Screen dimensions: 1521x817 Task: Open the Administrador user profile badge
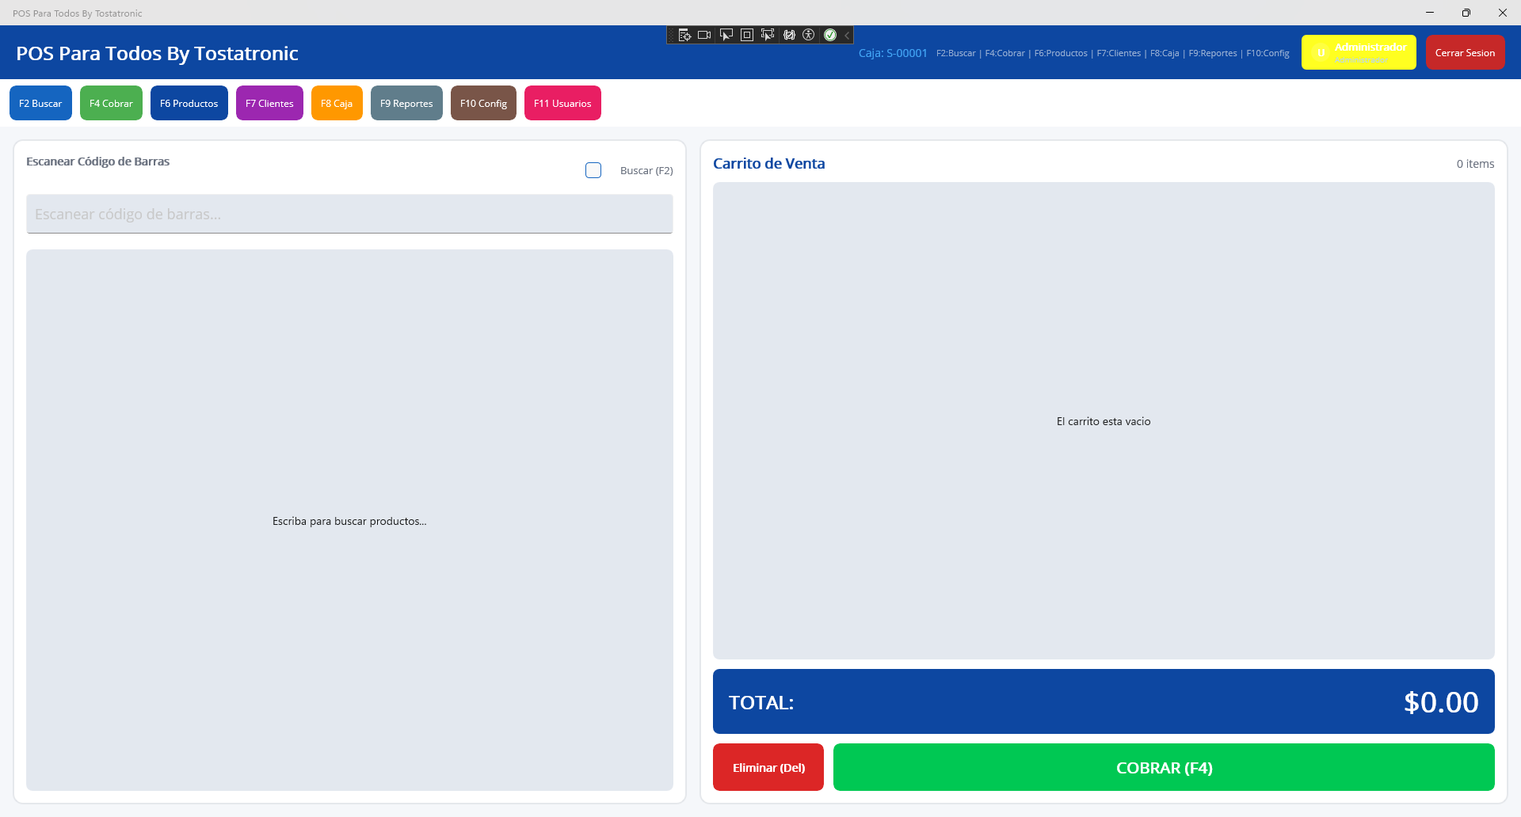[x=1358, y=52]
